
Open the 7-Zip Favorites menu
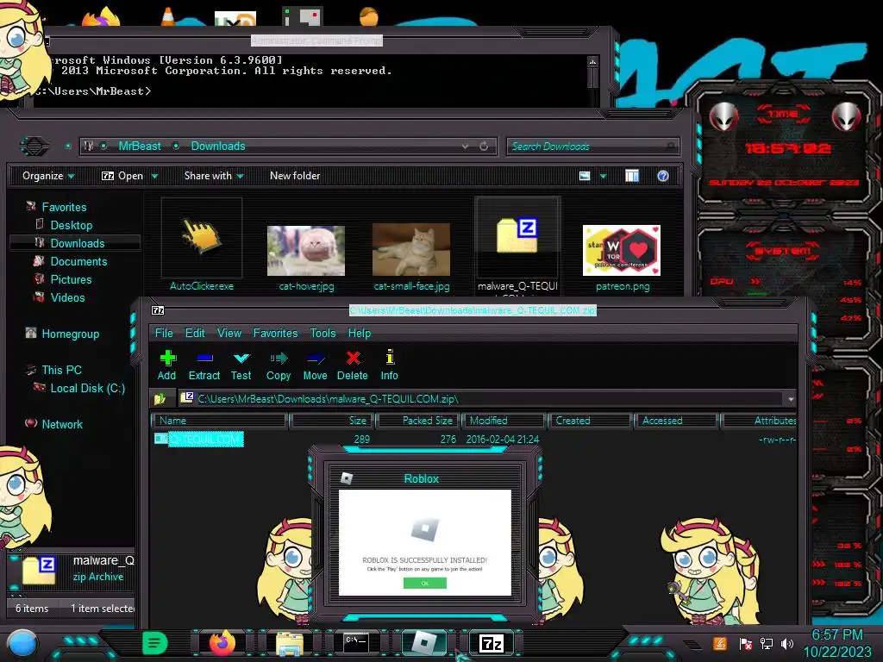(x=275, y=334)
